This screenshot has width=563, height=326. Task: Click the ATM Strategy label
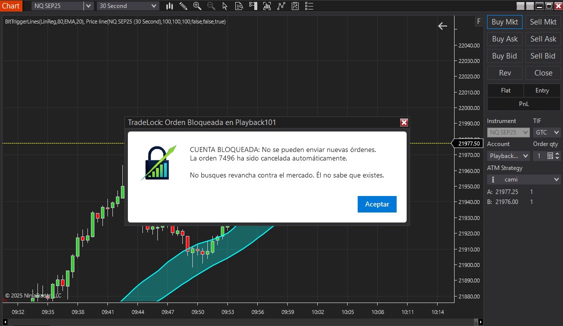[x=505, y=168]
